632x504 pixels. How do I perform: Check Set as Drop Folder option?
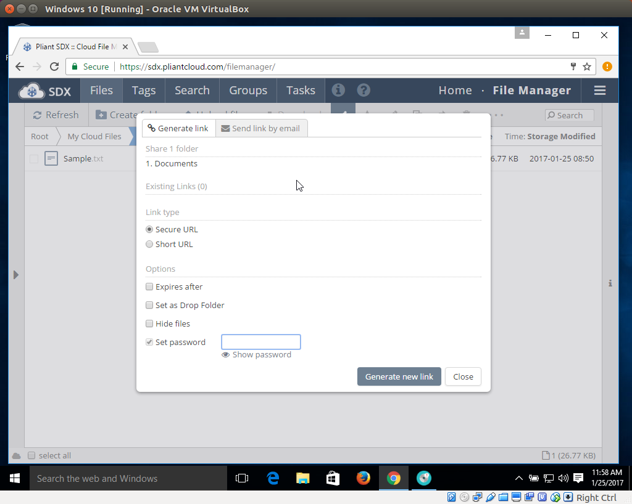click(149, 306)
